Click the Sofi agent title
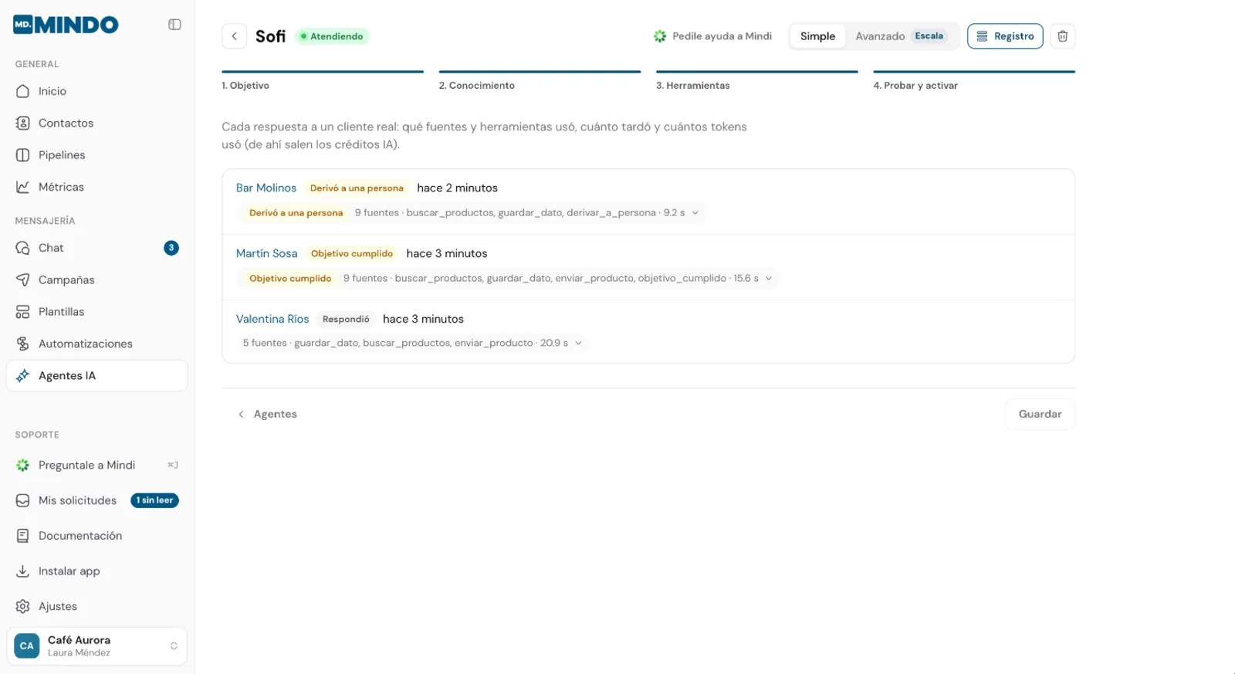 pyautogui.click(x=270, y=36)
